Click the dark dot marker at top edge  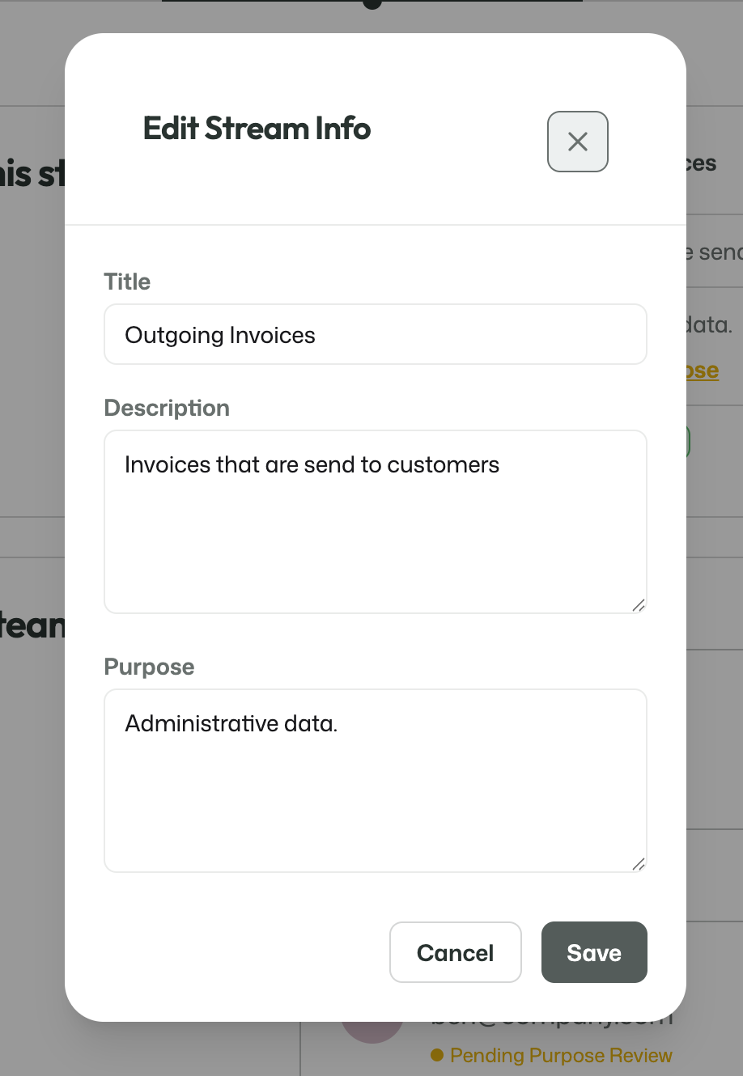tap(372, 3)
